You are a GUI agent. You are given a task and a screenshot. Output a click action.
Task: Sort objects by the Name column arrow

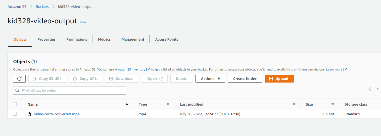click(x=127, y=104)
